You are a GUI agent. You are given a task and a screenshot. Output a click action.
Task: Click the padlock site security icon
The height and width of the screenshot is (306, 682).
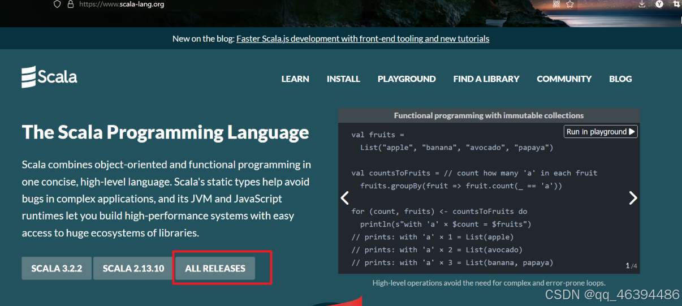pyautogui.click(x=71, y=4)
